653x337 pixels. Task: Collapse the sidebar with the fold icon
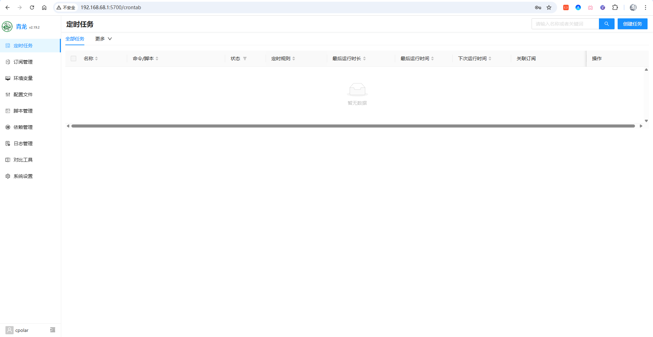pyautogui.click(x=53, y=330)
